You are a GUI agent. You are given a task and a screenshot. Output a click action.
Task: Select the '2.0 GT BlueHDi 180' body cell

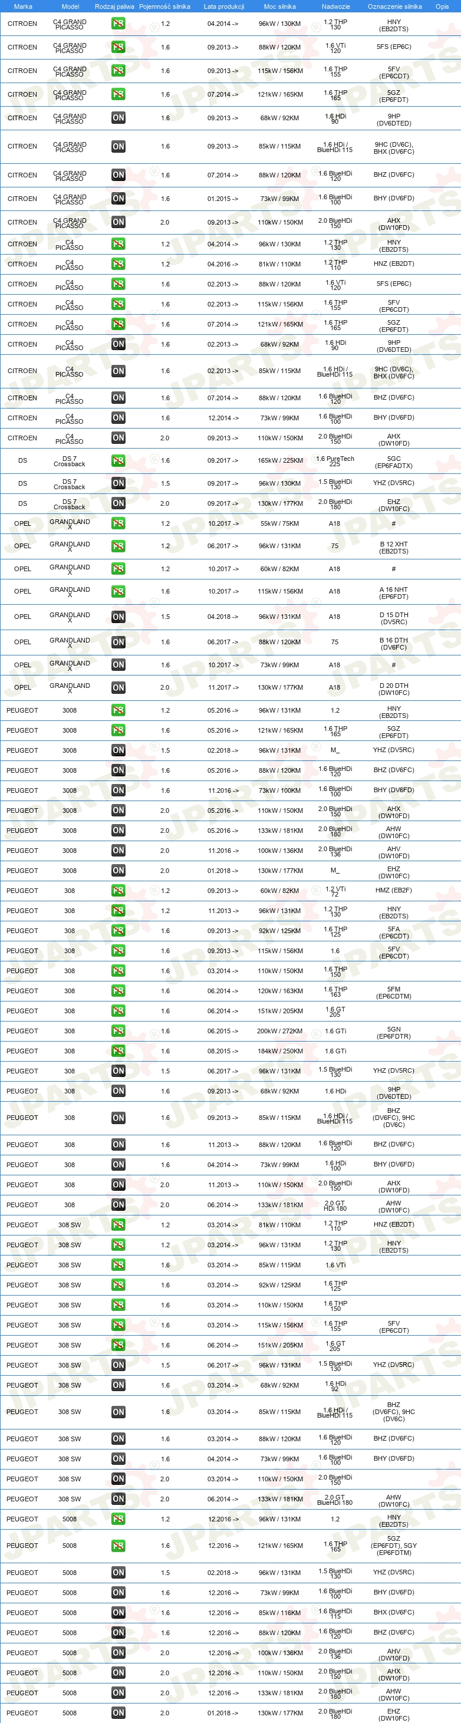click(335, 1500)
